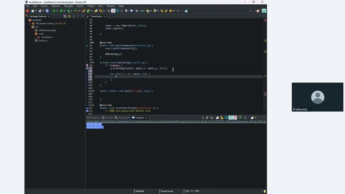Expand Board.java node in tree
This screenshot has width=345, height=194.
tap(36, 37)
